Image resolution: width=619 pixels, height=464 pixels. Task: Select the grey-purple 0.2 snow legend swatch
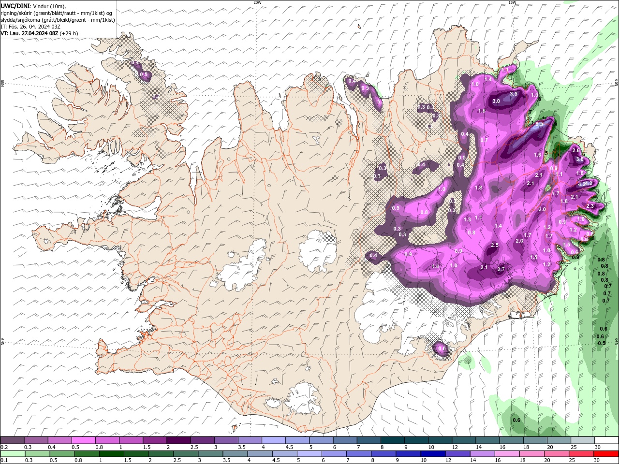(12, 440)
